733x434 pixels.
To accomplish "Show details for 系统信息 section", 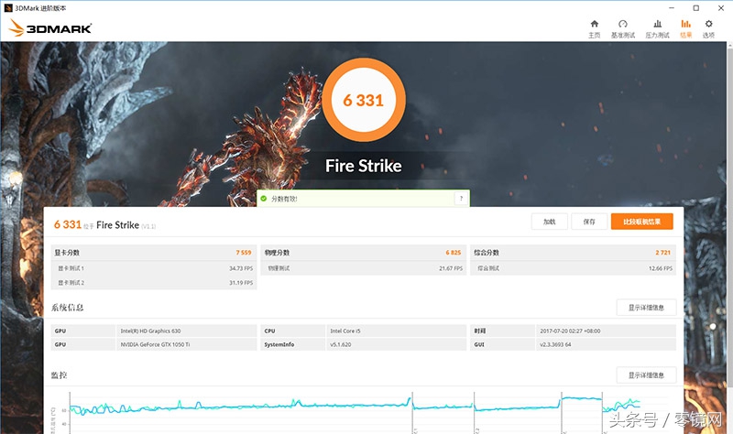I will pos(646,308).
